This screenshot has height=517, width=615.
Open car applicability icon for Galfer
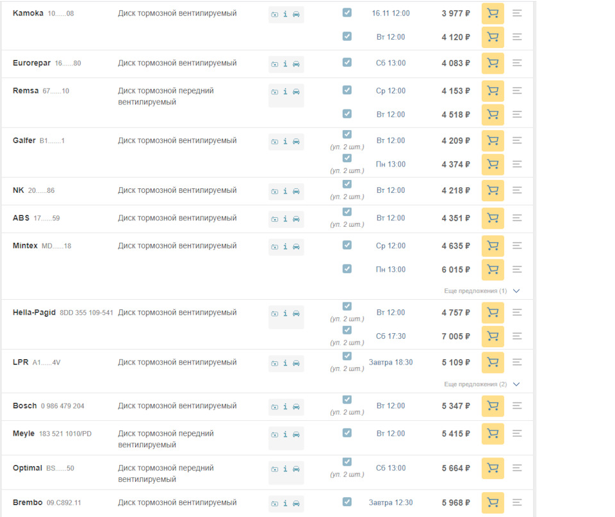296,141
